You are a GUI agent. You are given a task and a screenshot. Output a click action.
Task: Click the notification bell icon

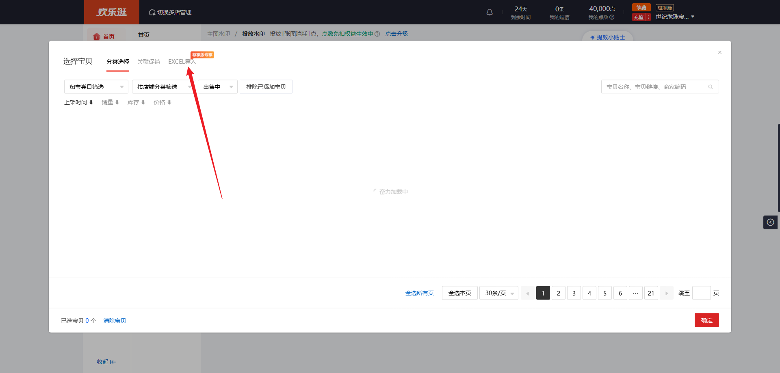(490, 12)
